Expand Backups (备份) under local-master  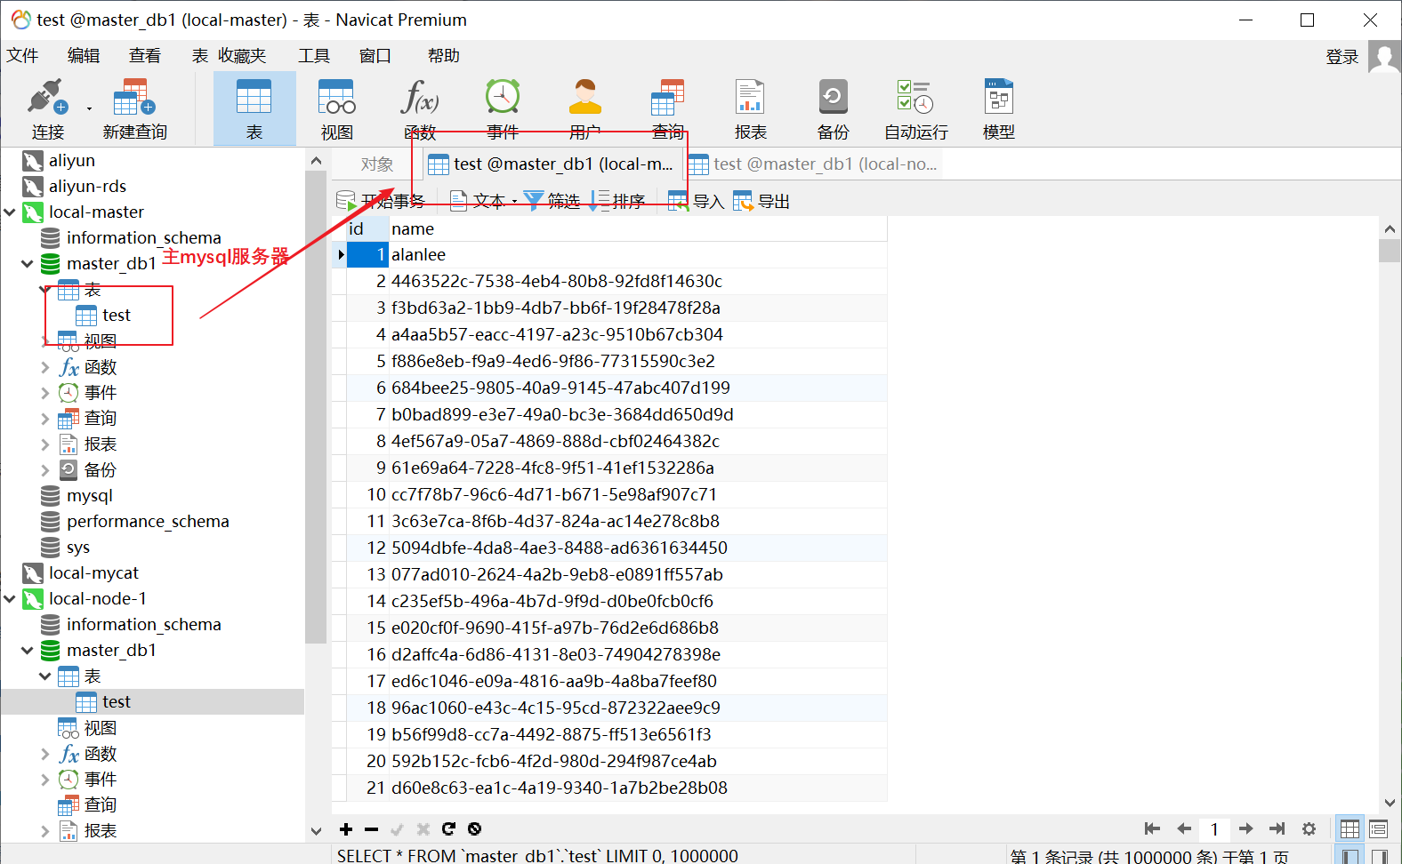pos(45,470)
